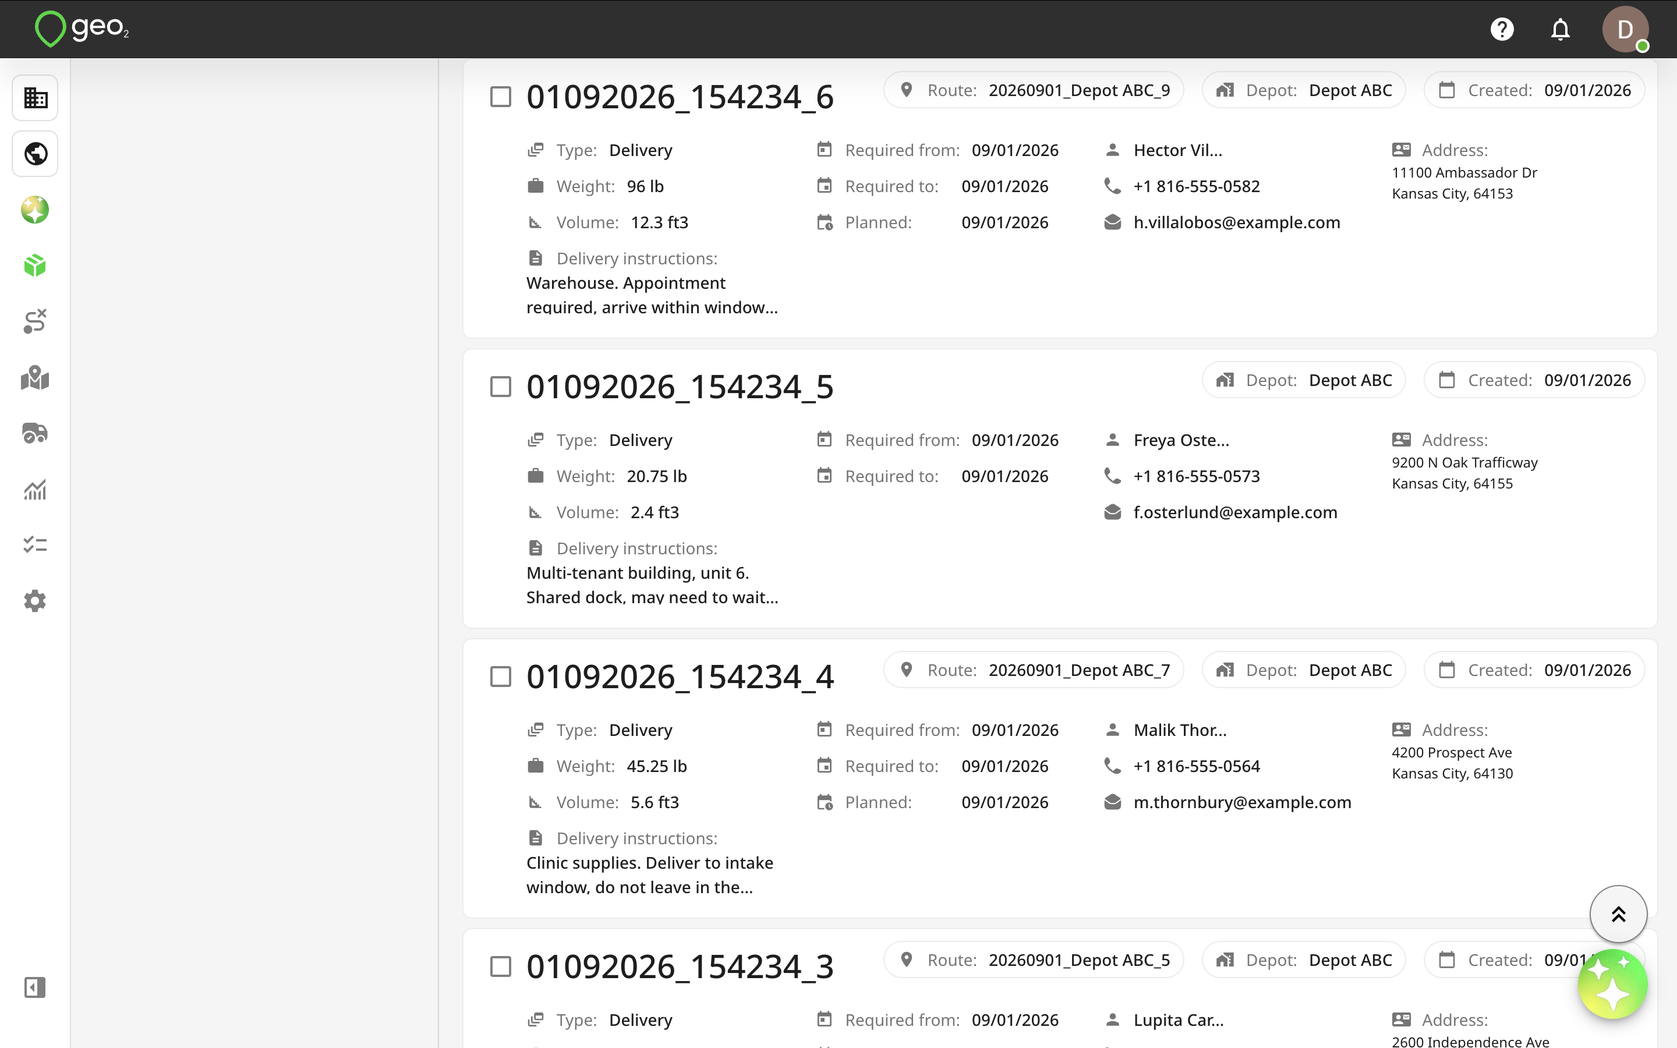Click address 4200 Prospect Ave

coord(1452,752)
